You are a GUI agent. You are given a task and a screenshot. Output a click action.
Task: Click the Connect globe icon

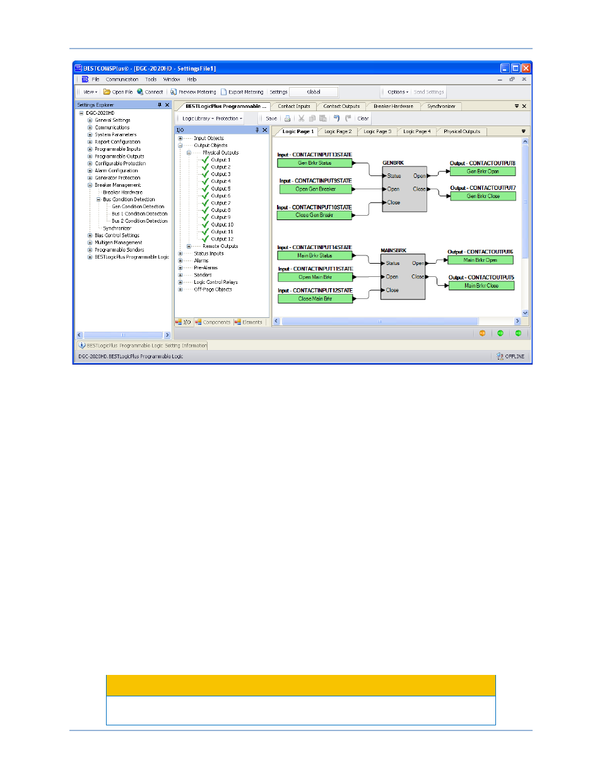[x=140, y=92]
